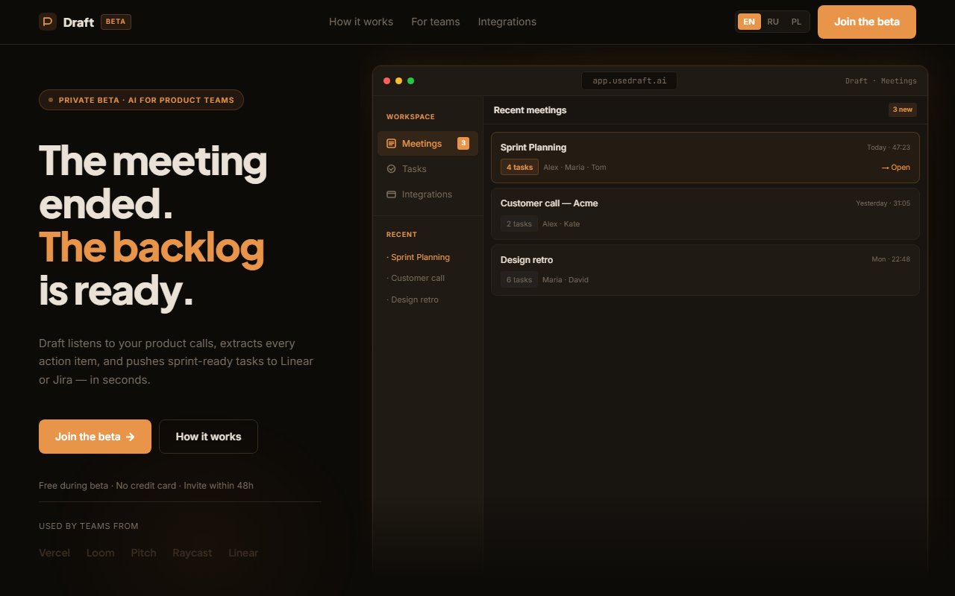Select Design retro in Recent list
955x596 pixels.
(413, 299)
